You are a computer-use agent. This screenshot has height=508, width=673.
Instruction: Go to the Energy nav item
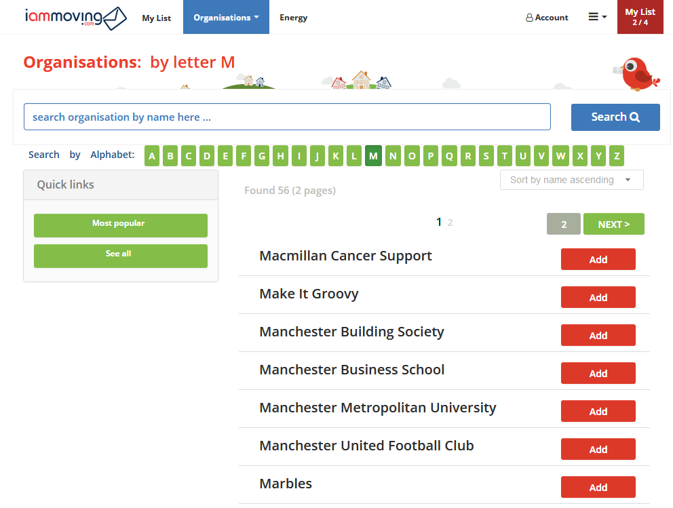(x=294, y=18)
